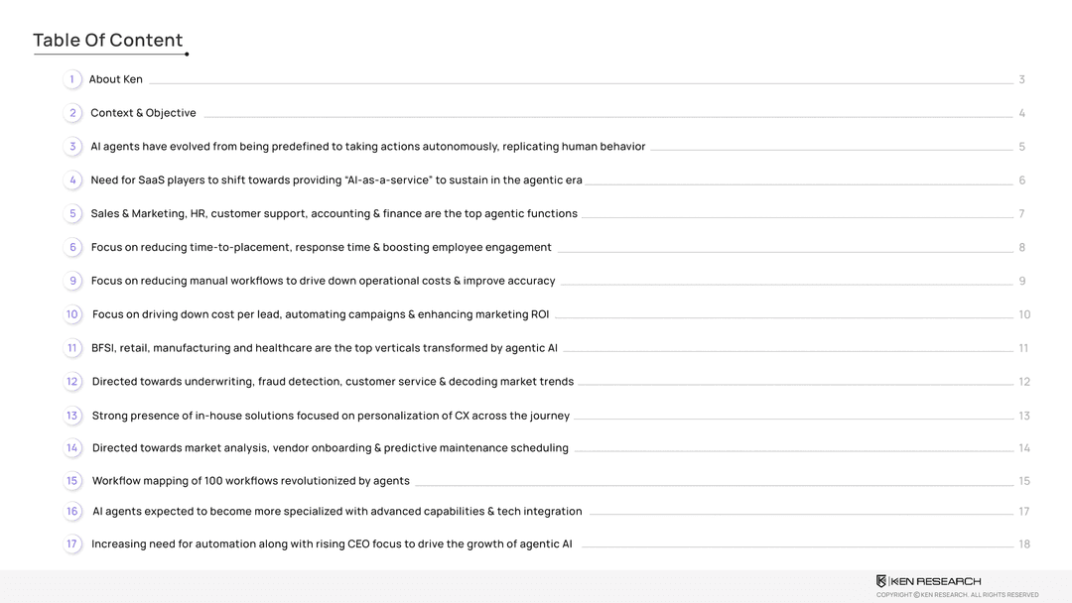Open Sales & Marketing top agentic functions entry
The image size is (1072, 603).
click(334, 213)
